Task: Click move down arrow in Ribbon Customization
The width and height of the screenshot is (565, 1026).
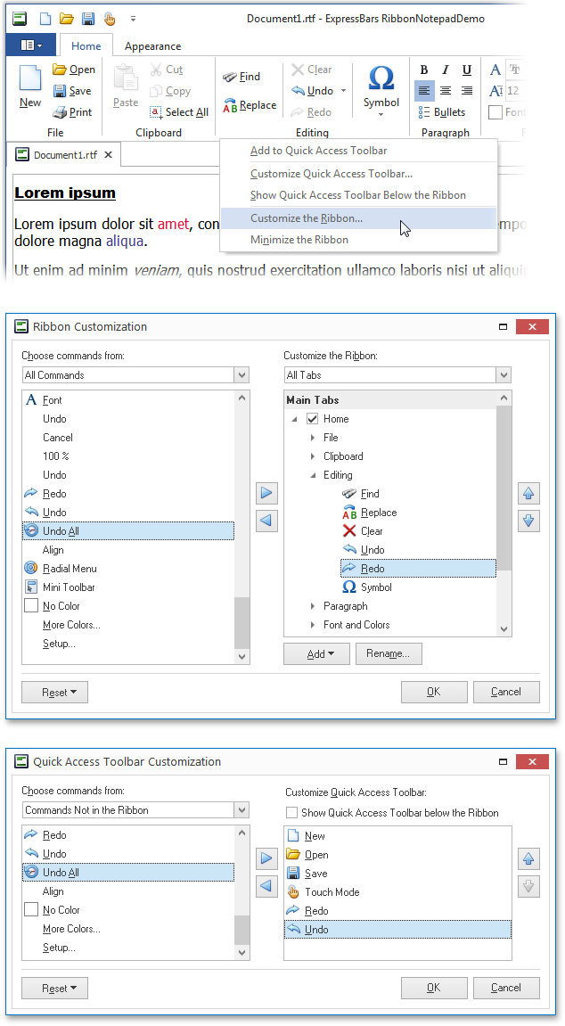Action: point(528,521)
